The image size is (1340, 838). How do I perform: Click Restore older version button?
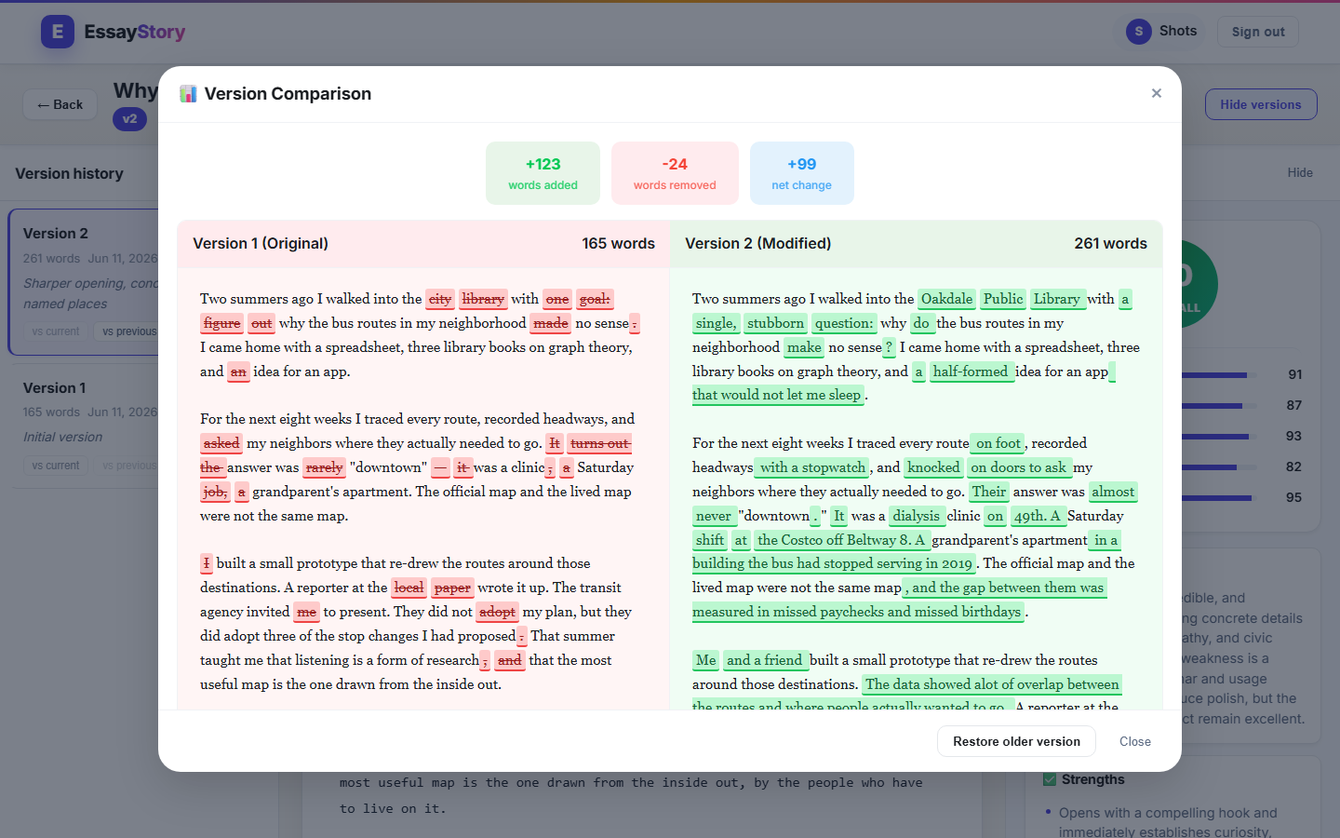tap(1016, 741)
